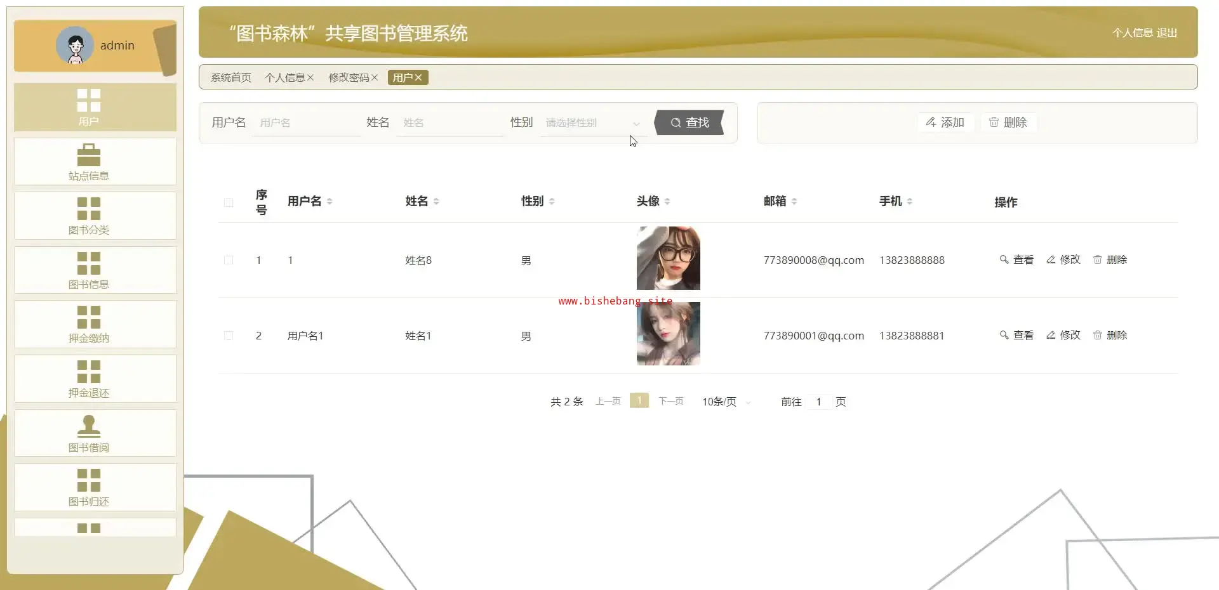Image resolution: width=1219 pixels, height=590 pixels.
Task: Delete the user 姓名8 row
Action: 1110,259
